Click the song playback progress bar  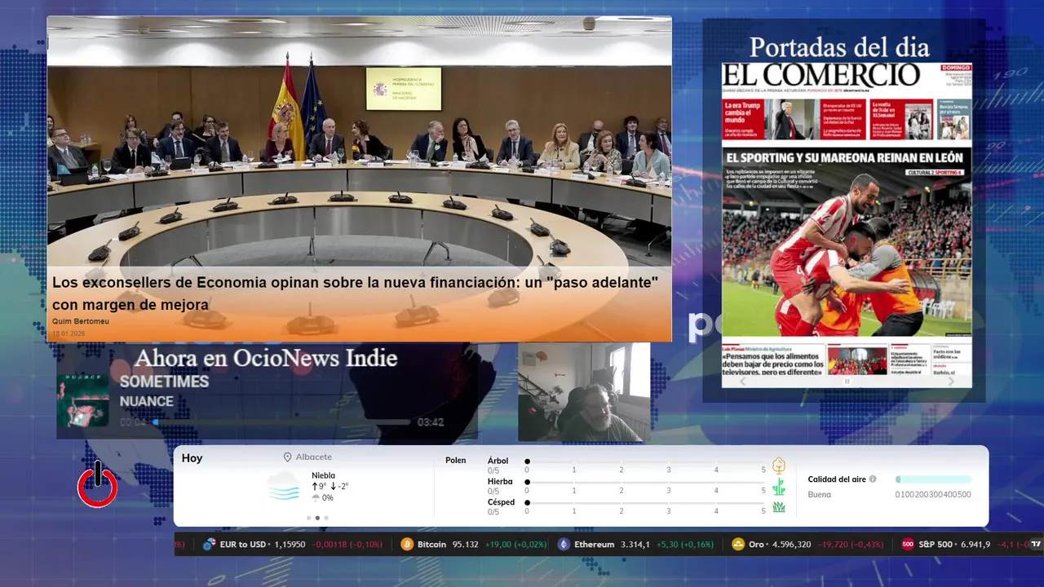[281, 422]
